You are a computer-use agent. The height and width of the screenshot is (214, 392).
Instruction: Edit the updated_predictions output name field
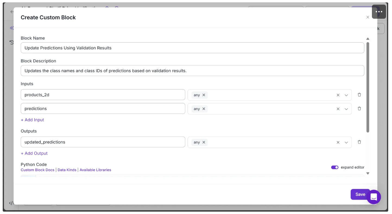click(103, 142)
